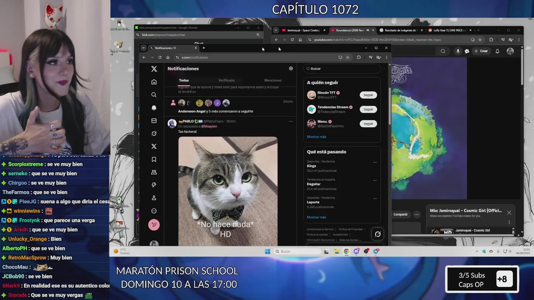Open floating Grok button at bottom right

pos(378,234)
